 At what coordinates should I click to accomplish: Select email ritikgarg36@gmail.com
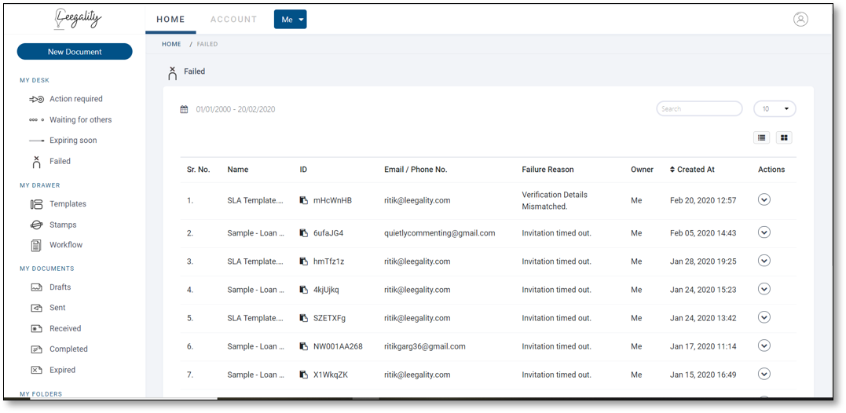(425, 347)
